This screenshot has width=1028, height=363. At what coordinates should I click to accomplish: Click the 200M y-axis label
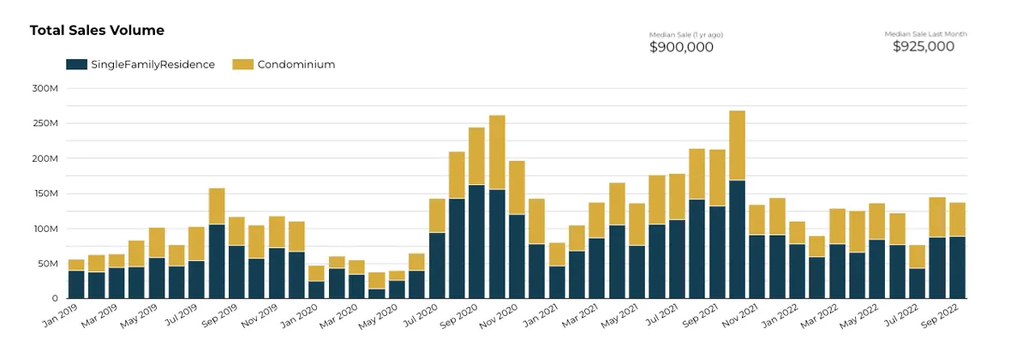44,158
